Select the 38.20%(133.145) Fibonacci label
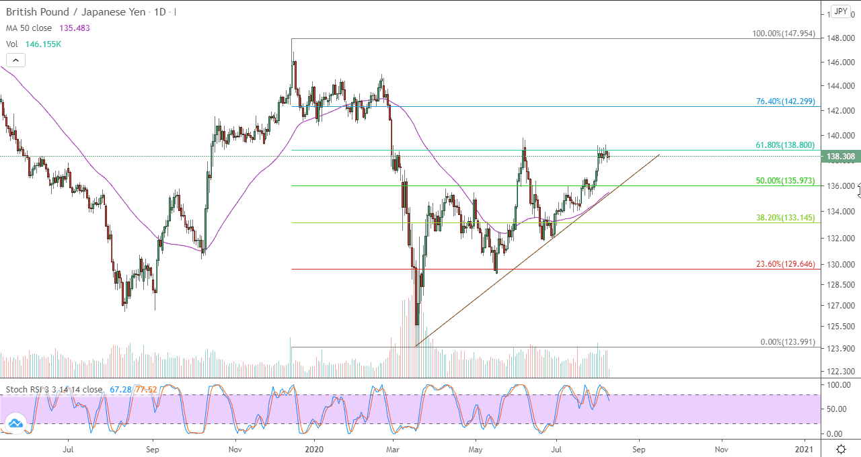 click(785, 218)
